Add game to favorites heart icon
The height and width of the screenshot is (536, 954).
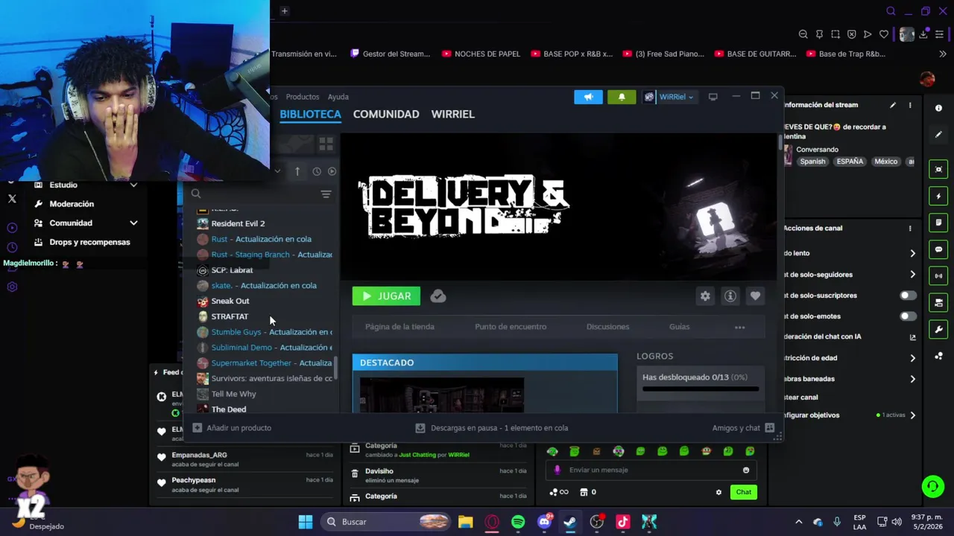point(755,296)
